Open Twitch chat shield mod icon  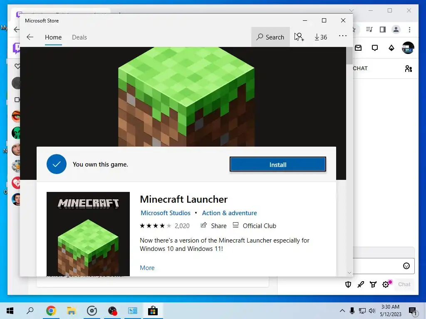348,284
